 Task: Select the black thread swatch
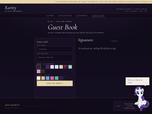66,78
